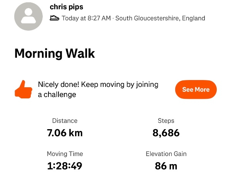Tap the orange thumbs-up icon

tap(23, 90)
